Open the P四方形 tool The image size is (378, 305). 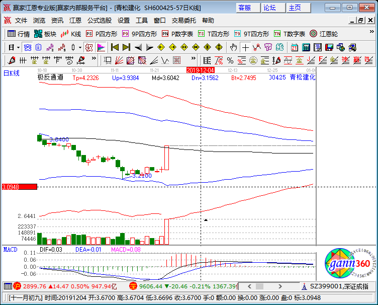click(x=102, y=34)
